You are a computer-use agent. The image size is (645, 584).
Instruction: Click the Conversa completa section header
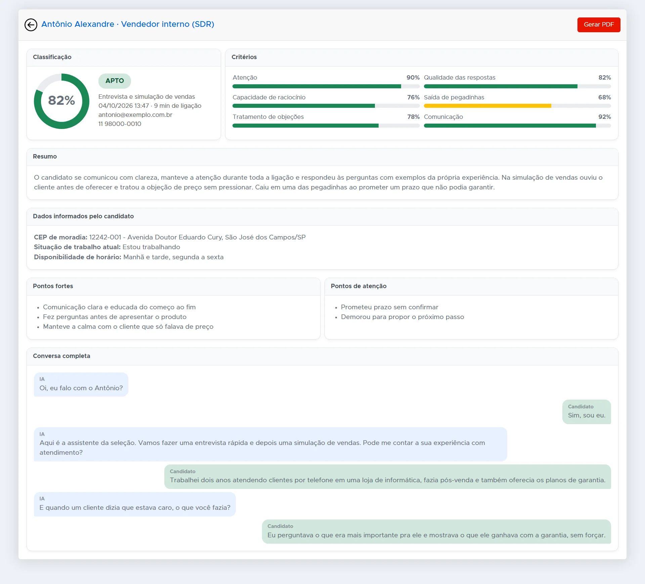point(322,356)
